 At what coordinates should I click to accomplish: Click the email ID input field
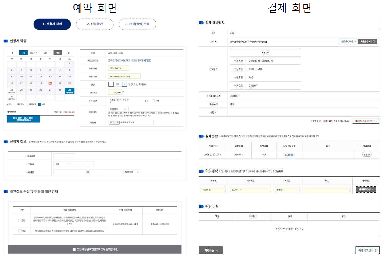(x=70, y=172)
